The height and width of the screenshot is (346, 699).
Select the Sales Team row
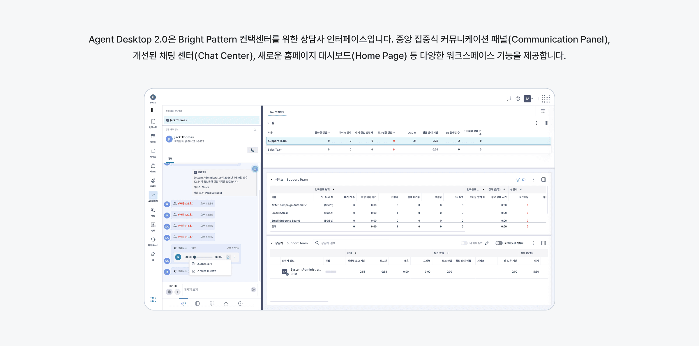(x=409, y=150)
